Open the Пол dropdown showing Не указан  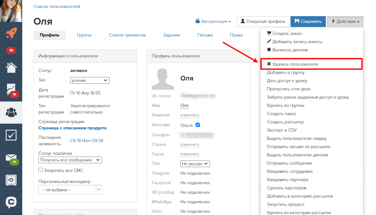(195, 164)
